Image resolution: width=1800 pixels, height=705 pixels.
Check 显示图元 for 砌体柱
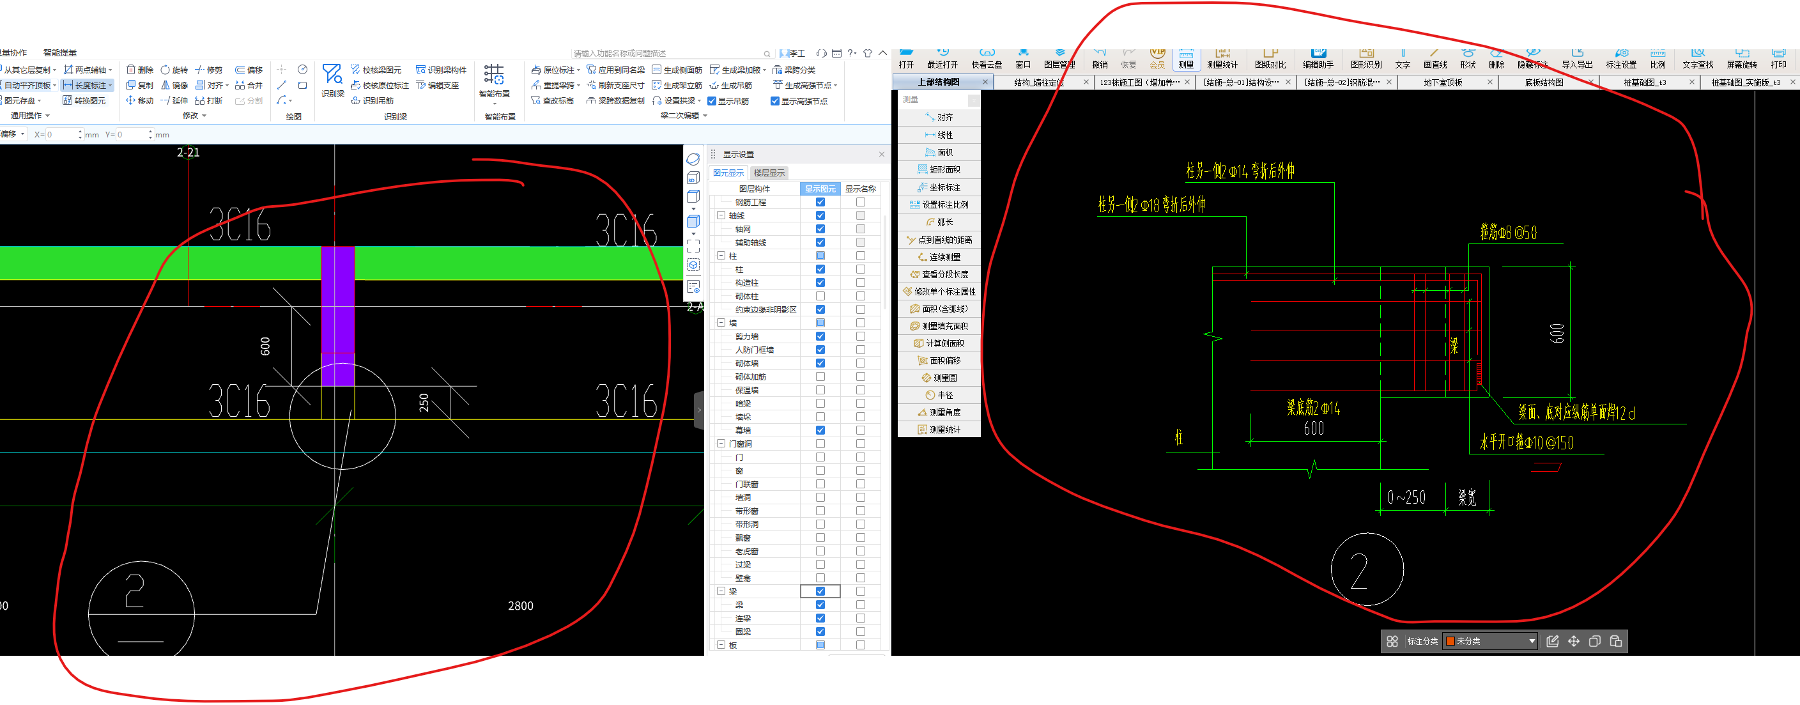point(820,297)
